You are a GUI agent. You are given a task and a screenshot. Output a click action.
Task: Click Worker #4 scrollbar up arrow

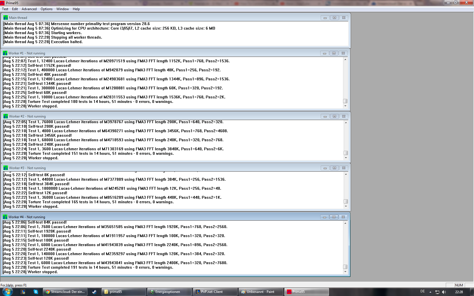[x=345, y=223]
